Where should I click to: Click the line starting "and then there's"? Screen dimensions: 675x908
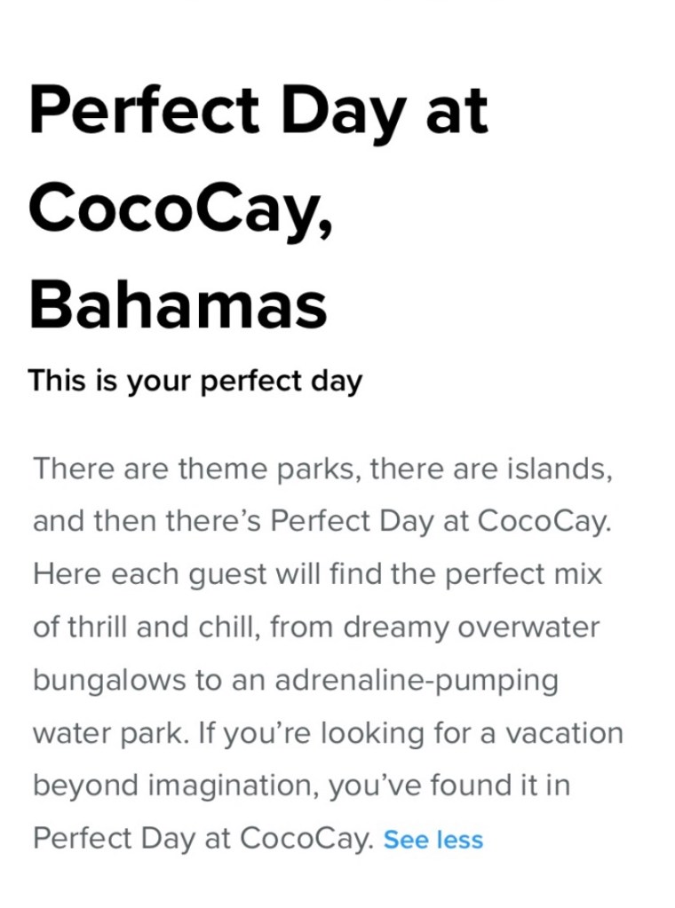[x=322, y=521]
